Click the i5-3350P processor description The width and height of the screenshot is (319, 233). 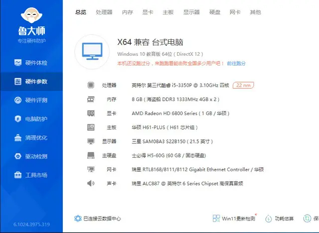180,85
